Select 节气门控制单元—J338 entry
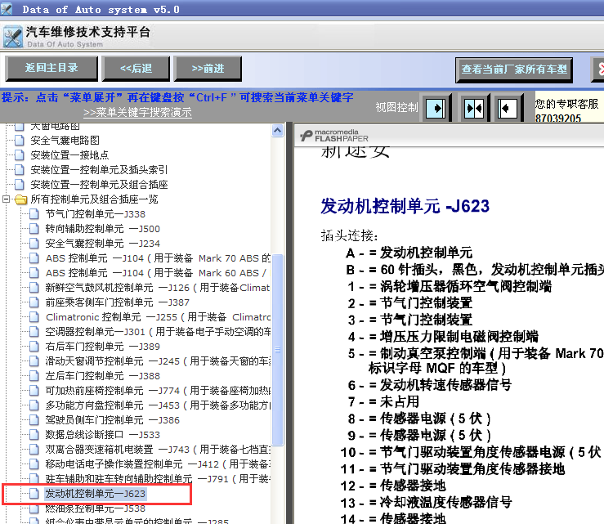 (95, 214)
